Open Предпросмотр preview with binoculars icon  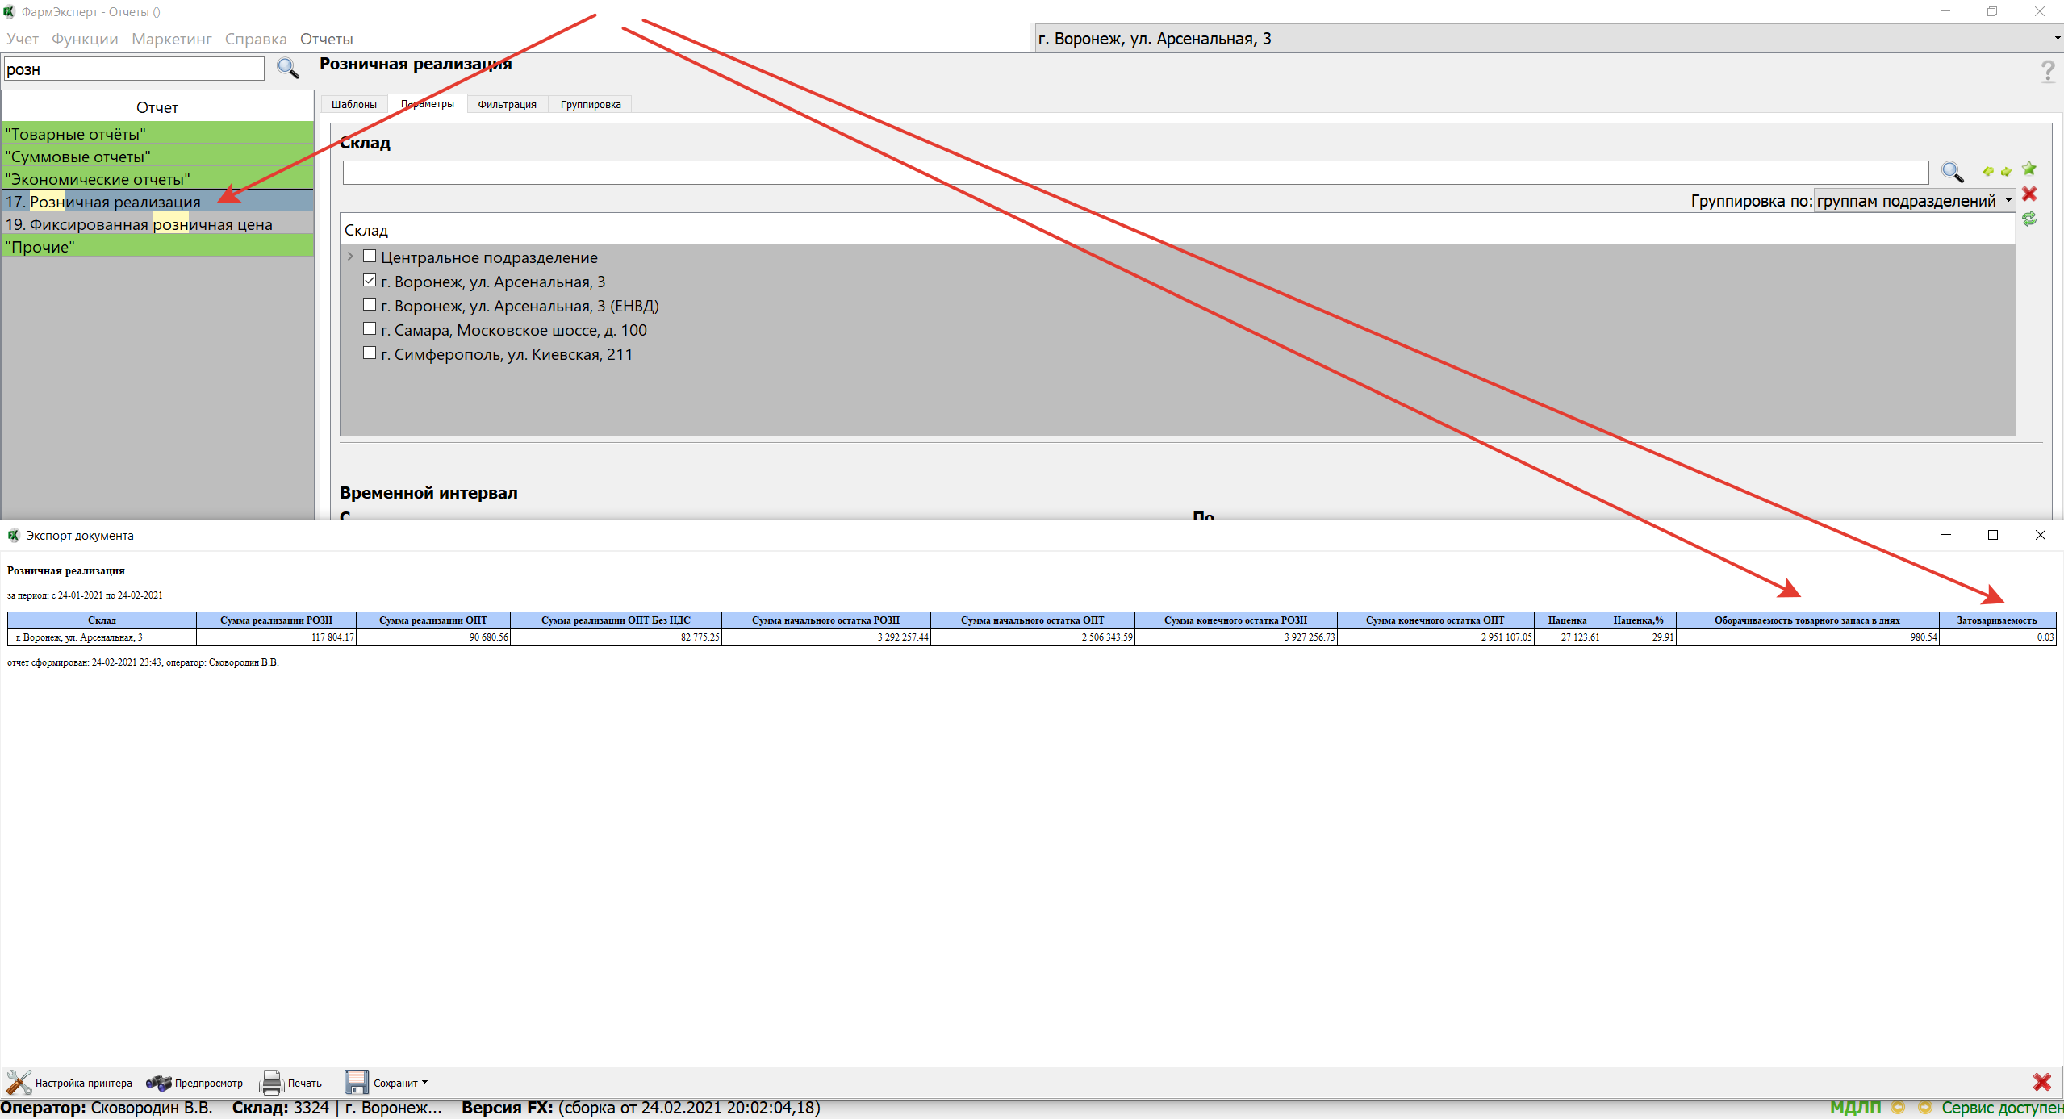(194, 1083)
